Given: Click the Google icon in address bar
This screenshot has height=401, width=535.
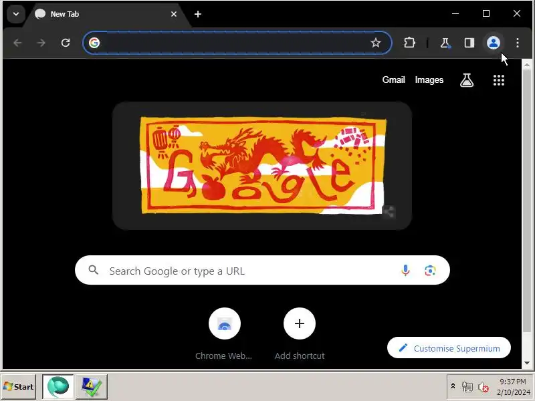Looking at the screenshot, I should click(94, 43).
